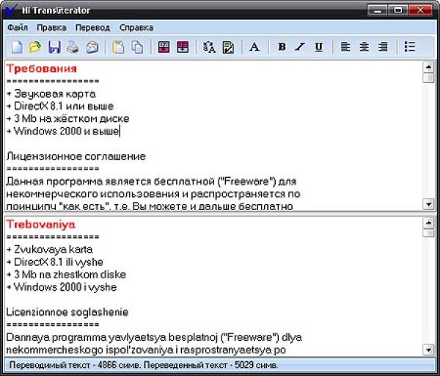This screenshot has width=440, height=376.
Task: Click the printer icon in toolbar
Action: 73,47
